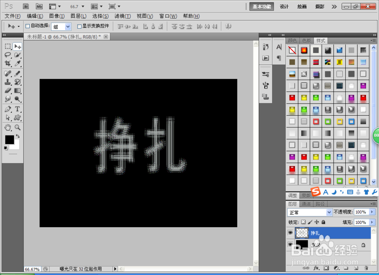Enable show transform controls checkbox
379x275 pixels.
[79, 26]
